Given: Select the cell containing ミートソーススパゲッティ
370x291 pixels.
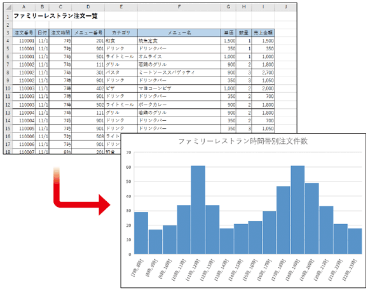Looking at the screenshot, I should click(179, 73).
